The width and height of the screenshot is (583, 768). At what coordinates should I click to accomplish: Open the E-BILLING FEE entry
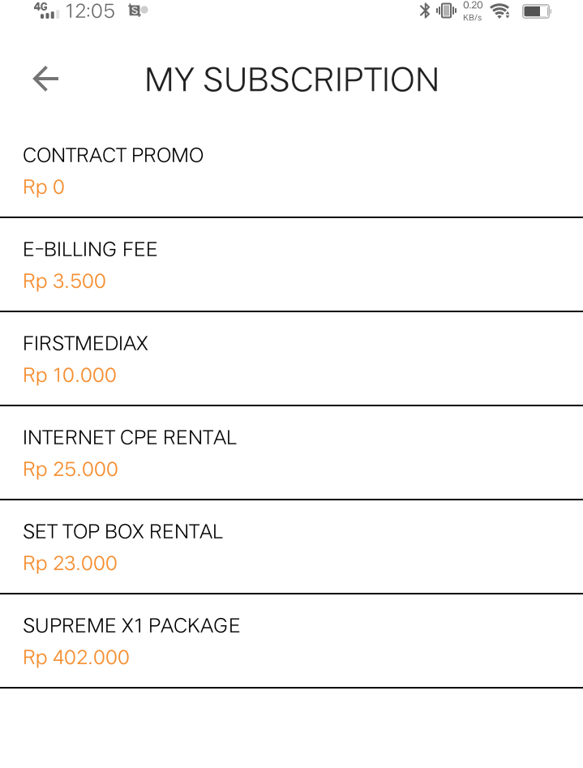90,250
